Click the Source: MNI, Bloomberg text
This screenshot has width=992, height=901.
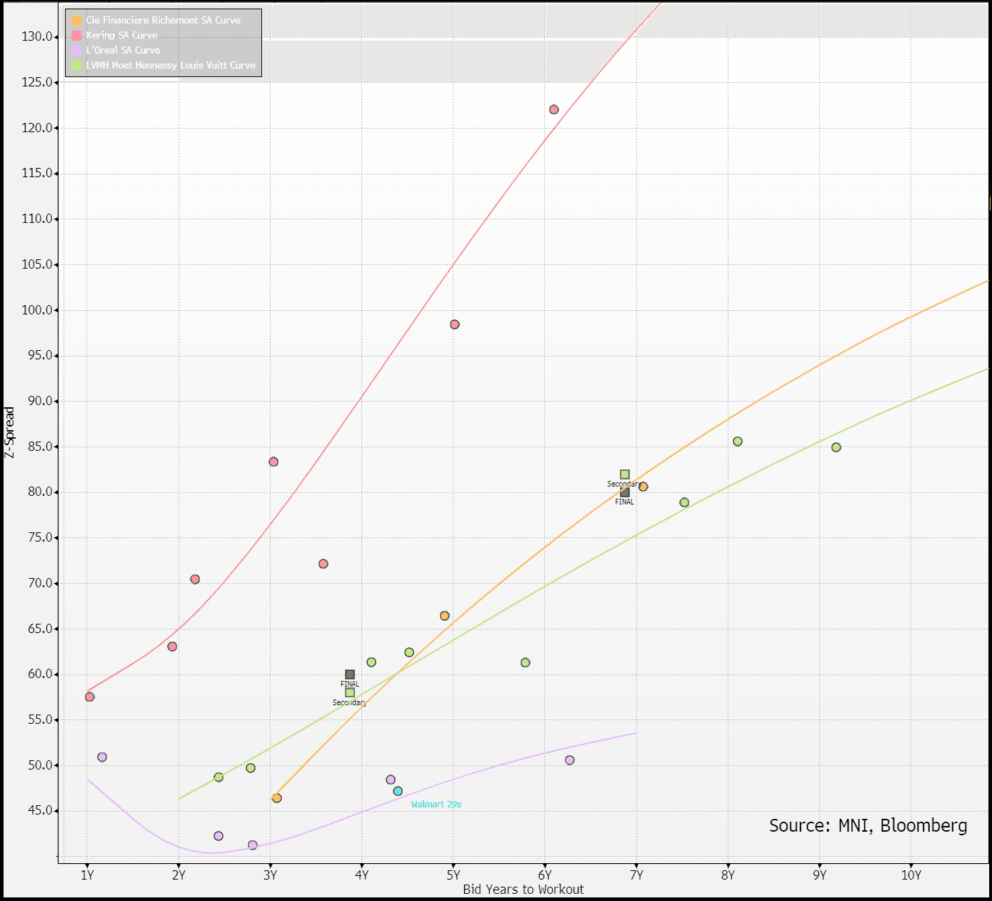pyautogui.click(x=868, y=826)
